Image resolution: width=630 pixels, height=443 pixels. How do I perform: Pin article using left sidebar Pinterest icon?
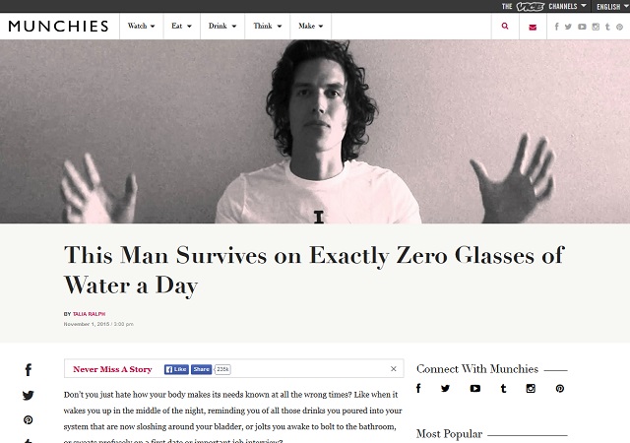click(x=29, y=419)
